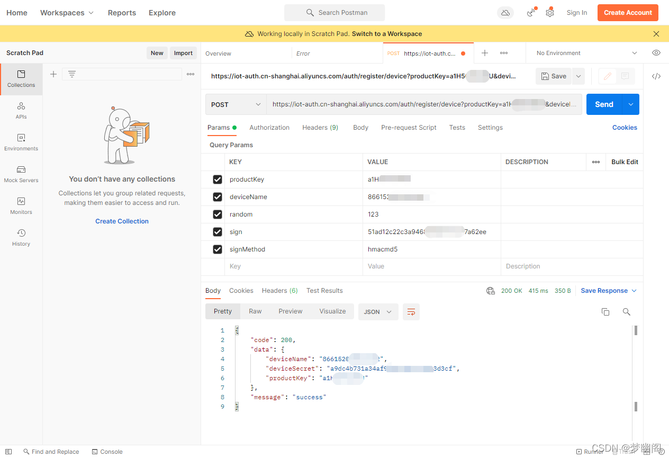Screen dimensions: 669x458
Task: Click the Create Account button
Action: [628, 13]
